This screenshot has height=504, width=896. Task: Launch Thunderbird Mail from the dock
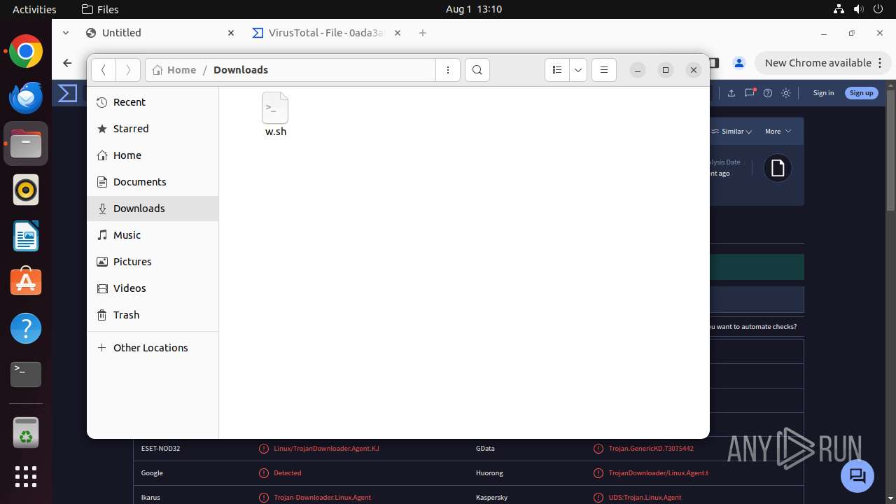tap(26, 97)
